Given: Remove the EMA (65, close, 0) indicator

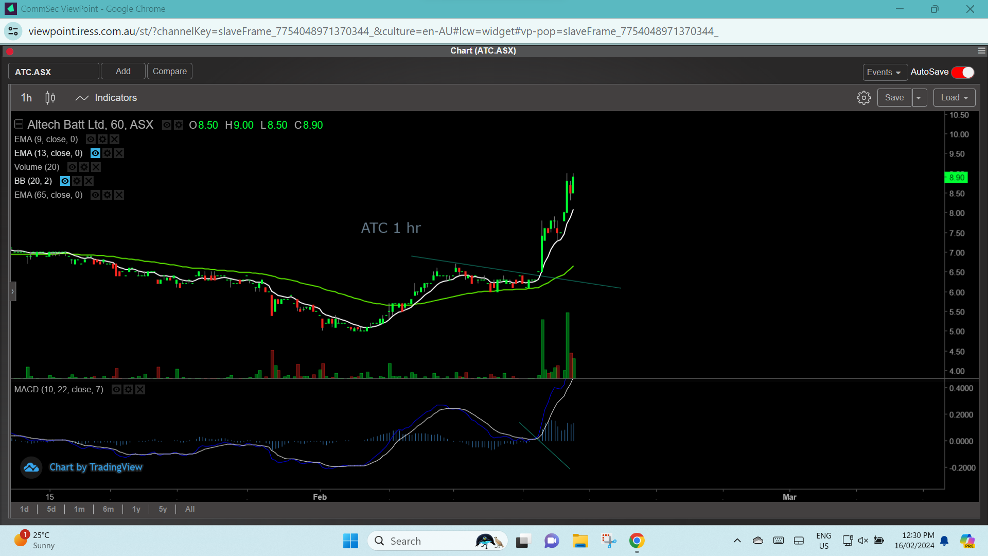Looking at the screenshot, I should (x=119, y=195).
